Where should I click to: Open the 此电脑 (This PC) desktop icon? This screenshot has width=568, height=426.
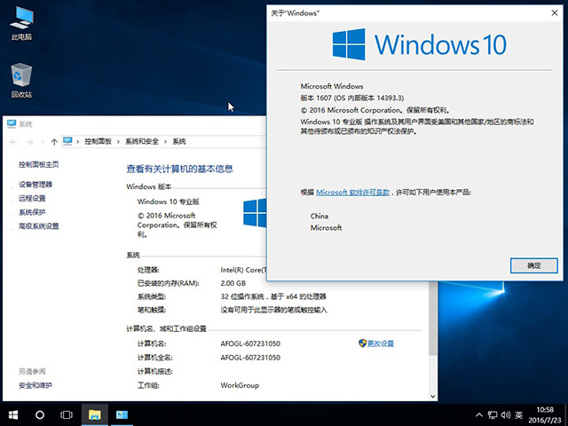[21, 21]
